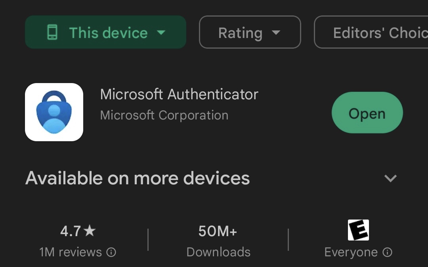The image size is (428, 267).
Task: Select the 1M reviews label
Action: (x=71, y=252)
